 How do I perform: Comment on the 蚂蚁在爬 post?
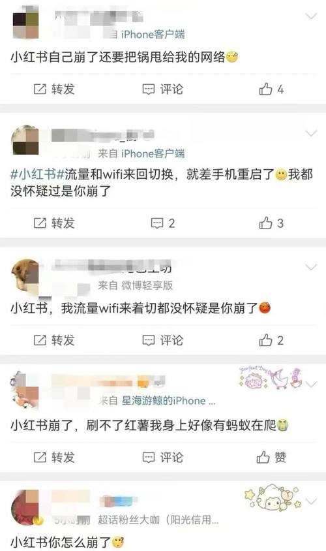click(162, 457)
